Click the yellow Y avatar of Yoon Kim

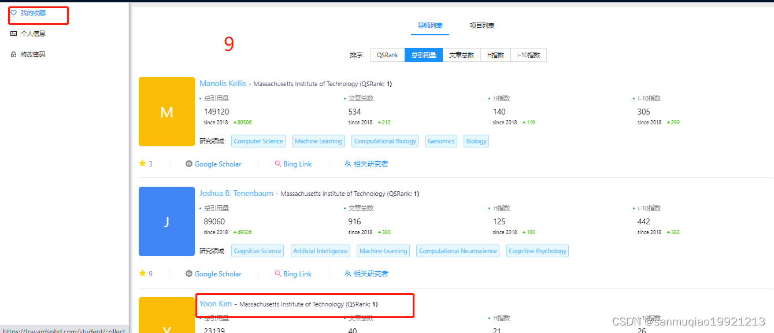(x=166, y=315)
